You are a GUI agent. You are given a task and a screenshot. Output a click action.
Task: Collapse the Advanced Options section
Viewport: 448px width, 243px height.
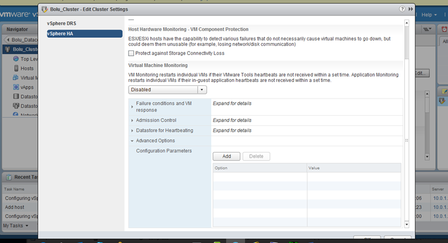coord(132,141)
